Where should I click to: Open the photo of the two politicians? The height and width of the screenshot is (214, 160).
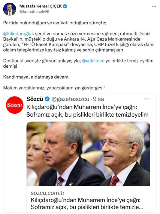pyautogui.click(x=88, y=154)
